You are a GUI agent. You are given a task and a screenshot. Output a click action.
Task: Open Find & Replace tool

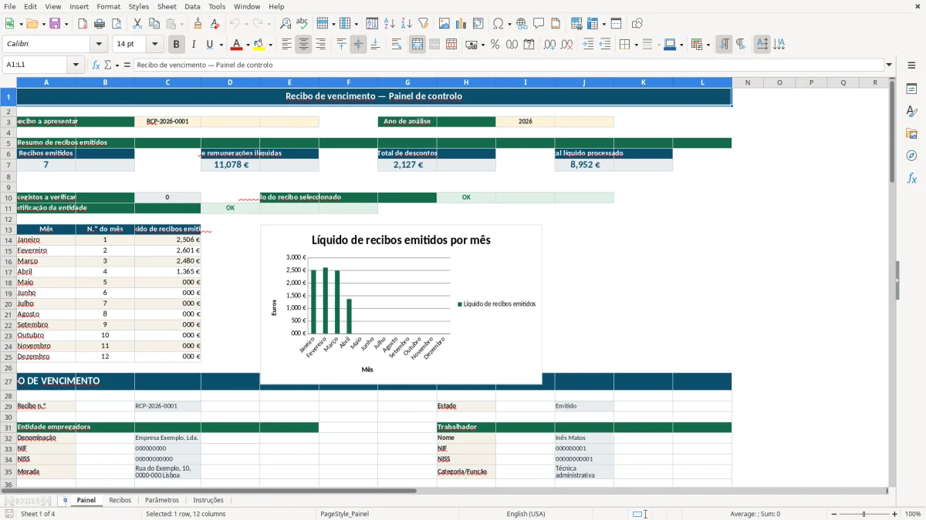point(286,24)
